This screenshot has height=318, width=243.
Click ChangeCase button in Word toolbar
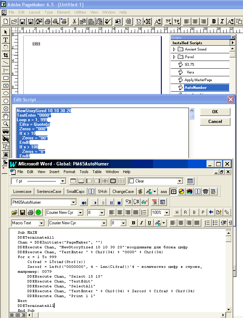123,192
